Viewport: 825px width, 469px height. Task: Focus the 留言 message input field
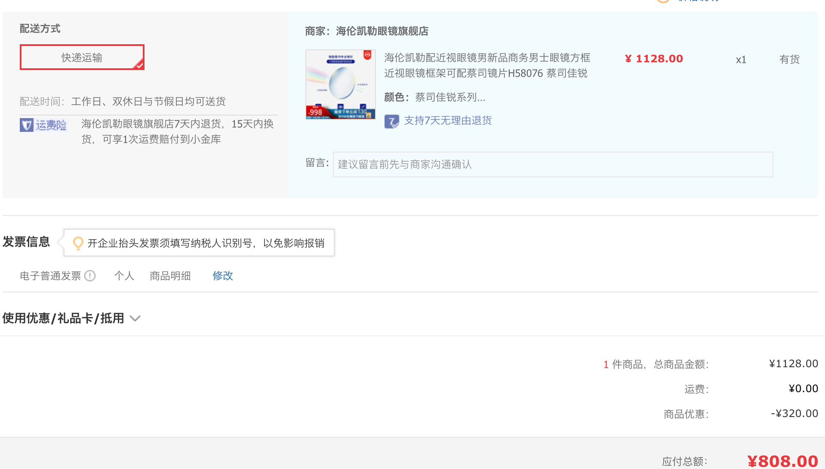[553, 164]
